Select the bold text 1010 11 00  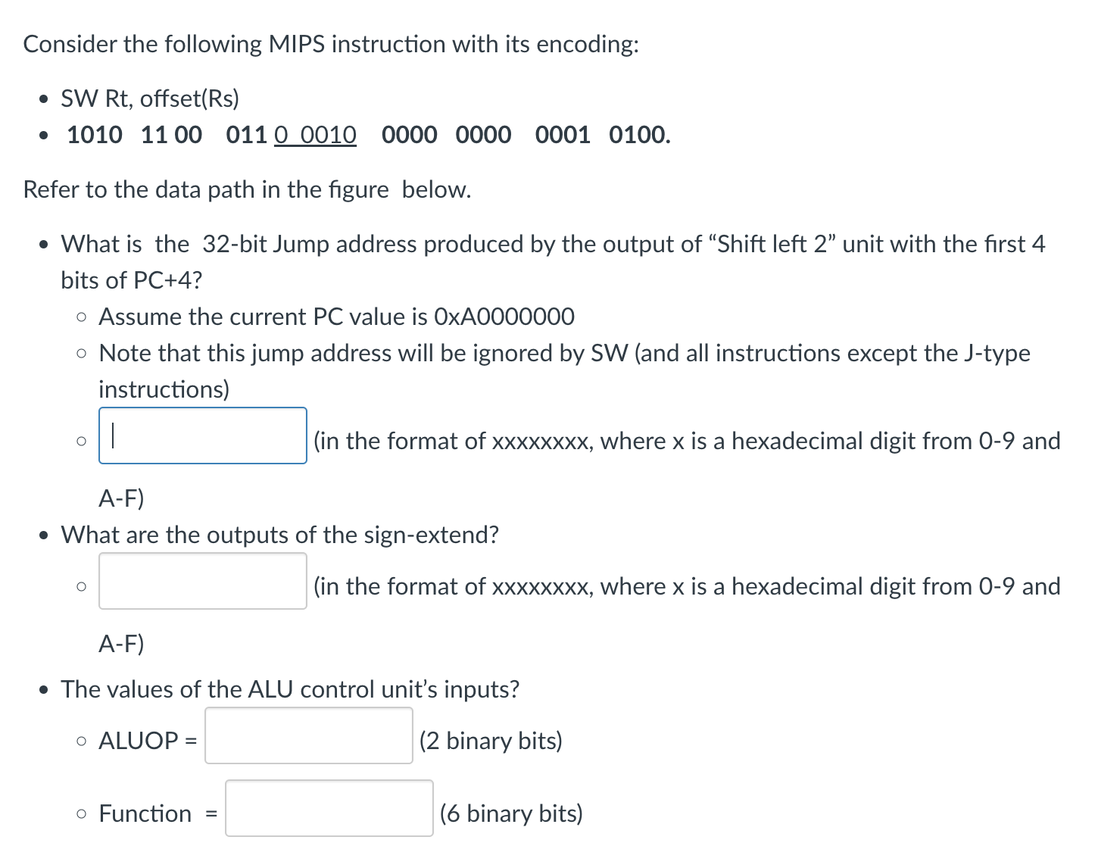[133, 135]
